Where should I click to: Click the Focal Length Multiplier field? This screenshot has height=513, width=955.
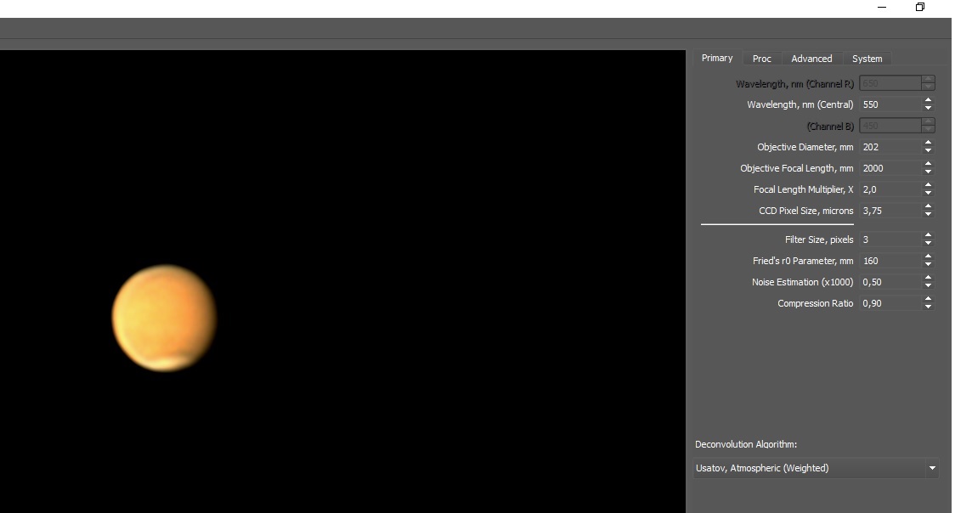[x=890, y=190]
